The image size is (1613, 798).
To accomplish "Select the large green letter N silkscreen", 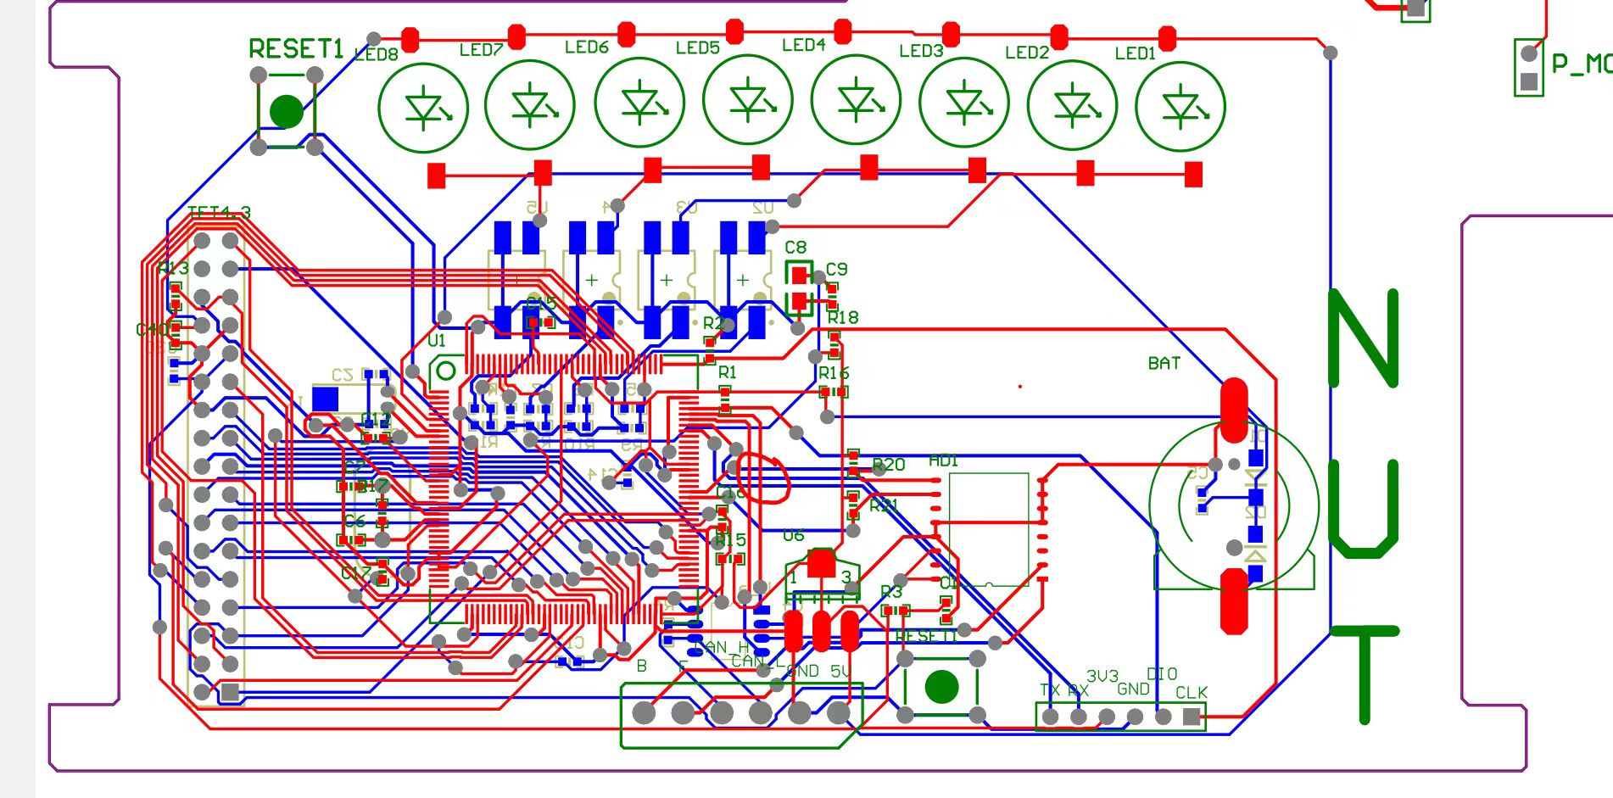I will tap(1363, 338).
